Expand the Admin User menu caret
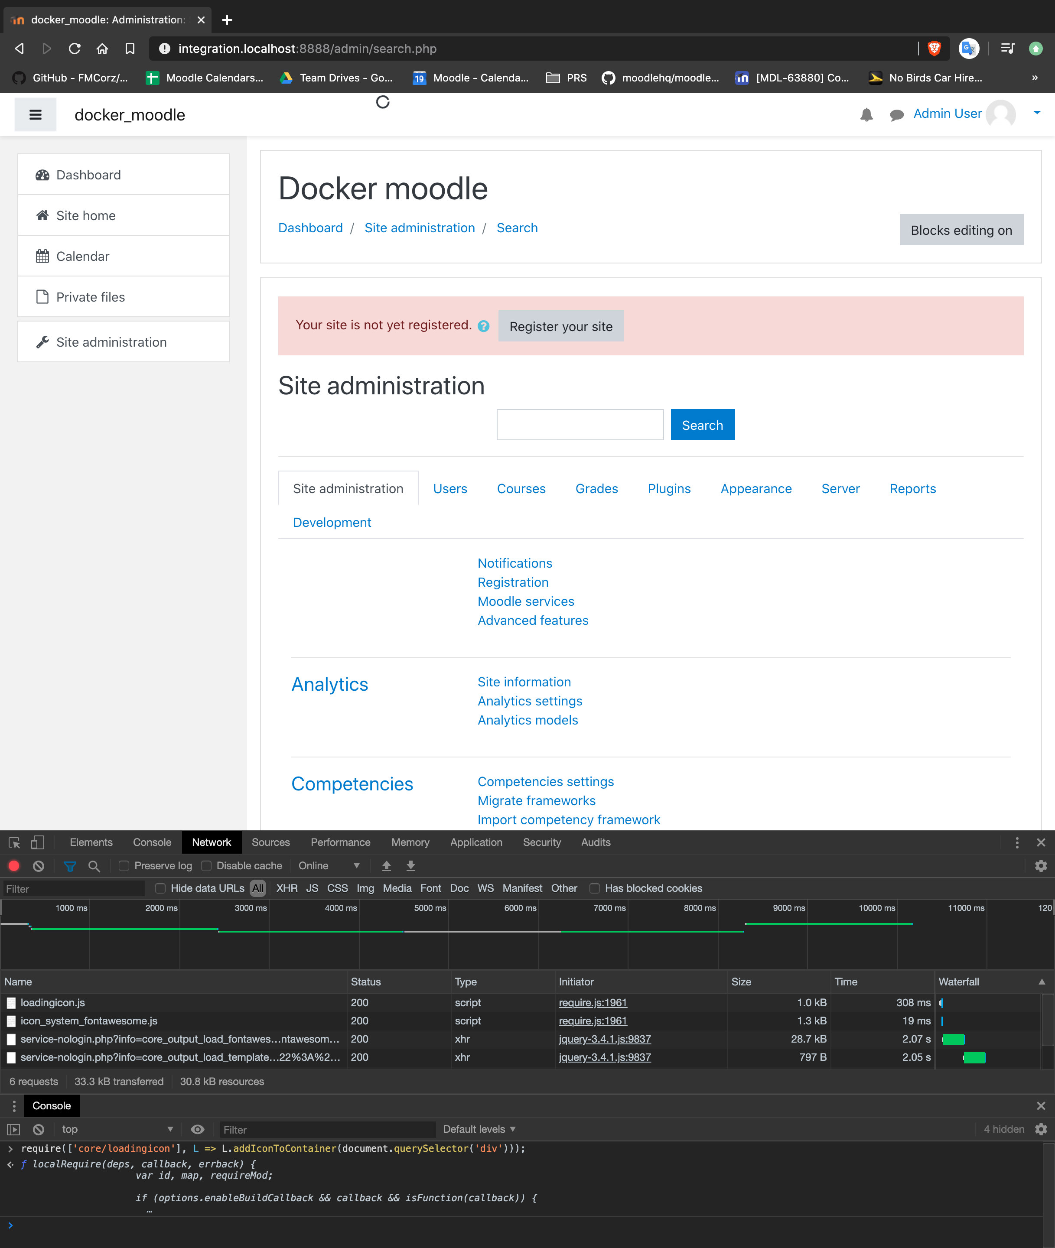Image resolution: width=1055 pixels, height=1248 pixels. point(1037,112)
